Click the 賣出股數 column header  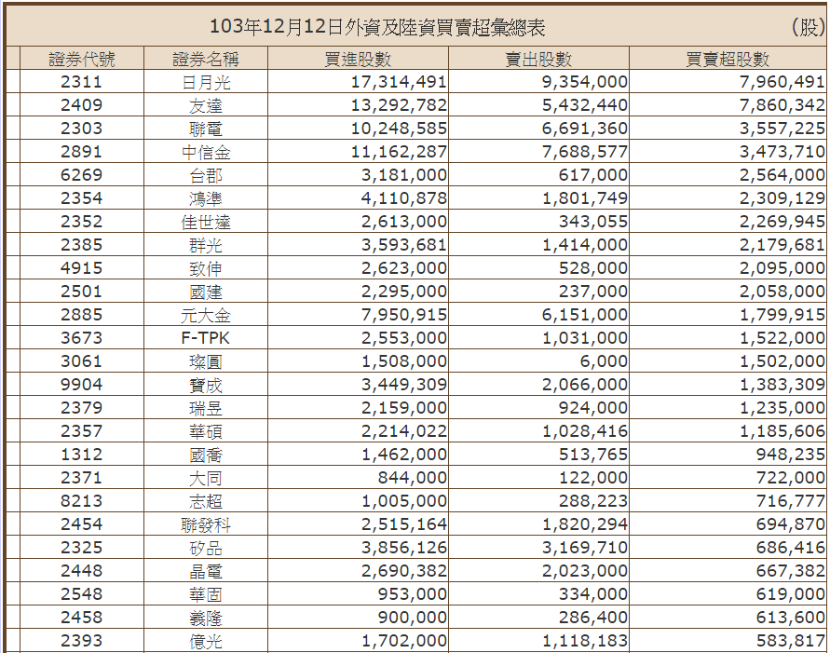click(x=538, y=59)
